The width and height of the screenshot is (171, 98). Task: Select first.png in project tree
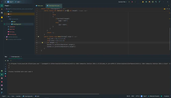[x=11, y=32]
